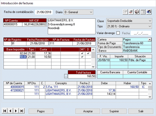Click the stamp icon in the top toolbar
This screenshot has height=116, width=156.
[x=131, y=12]
